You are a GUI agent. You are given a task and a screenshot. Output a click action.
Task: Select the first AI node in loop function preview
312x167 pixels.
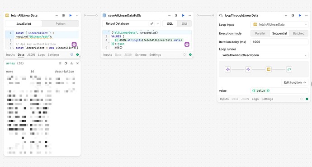[228, 69]
